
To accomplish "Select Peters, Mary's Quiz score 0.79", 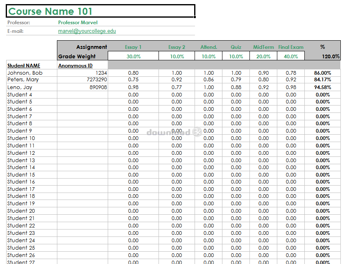I will coord(236,80).
